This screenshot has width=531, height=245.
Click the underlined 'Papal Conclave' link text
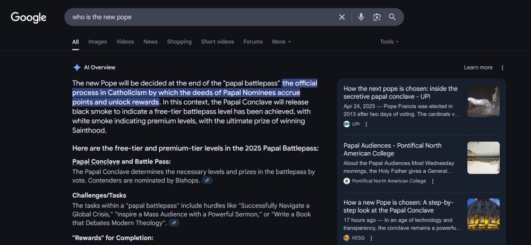[x=96, y=161]
